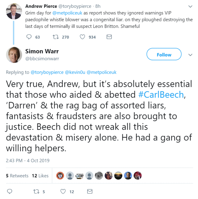Like Andrew Pierce's tweet with heart
This screenshot has height=199, width=198.
[83, 37]
